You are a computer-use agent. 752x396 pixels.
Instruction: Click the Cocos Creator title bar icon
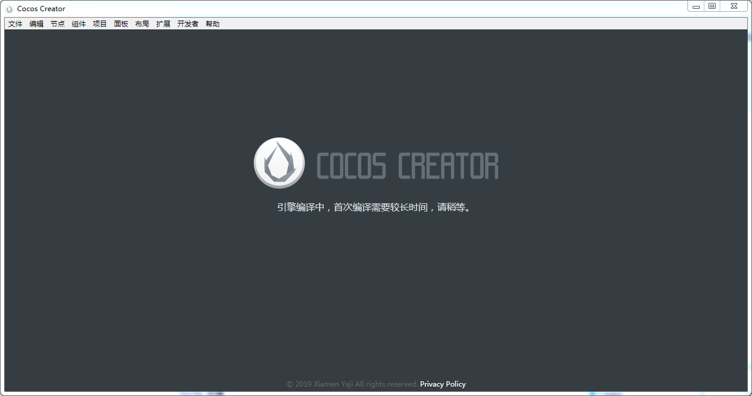pos(9,9)
